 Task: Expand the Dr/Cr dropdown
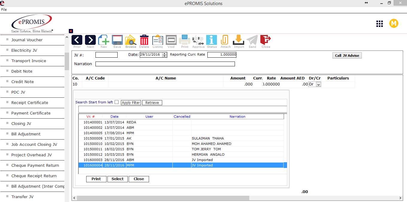click(x=318, y=85)
